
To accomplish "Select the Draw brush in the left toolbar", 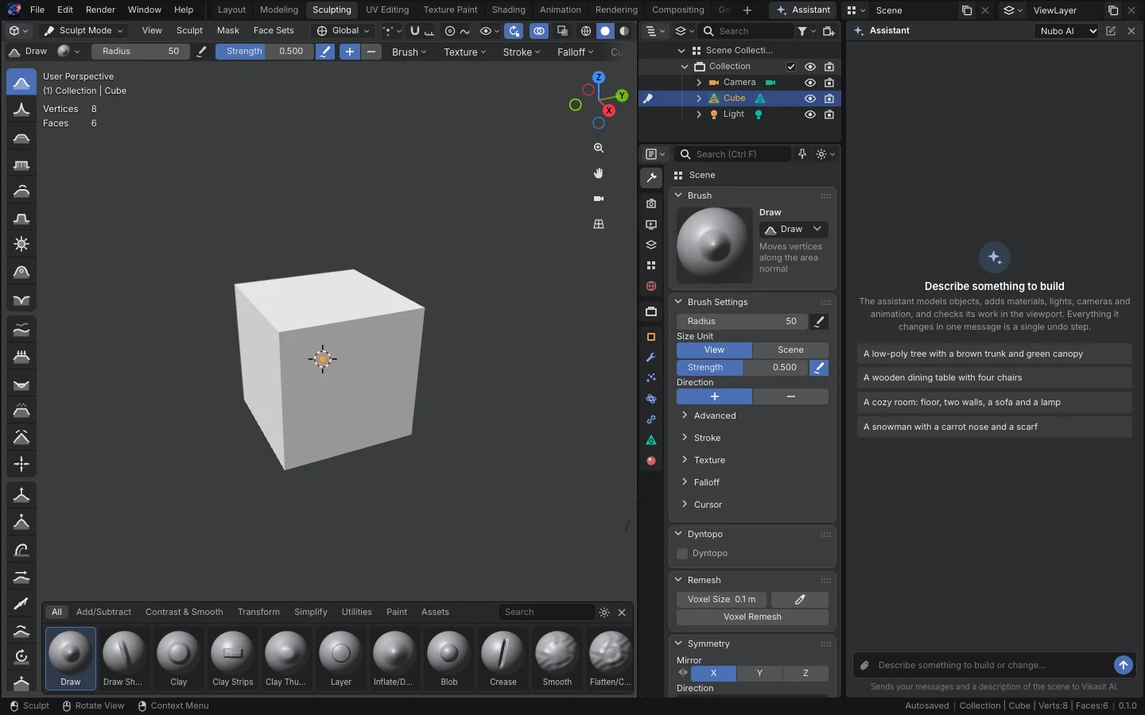I will pos(21,82).
